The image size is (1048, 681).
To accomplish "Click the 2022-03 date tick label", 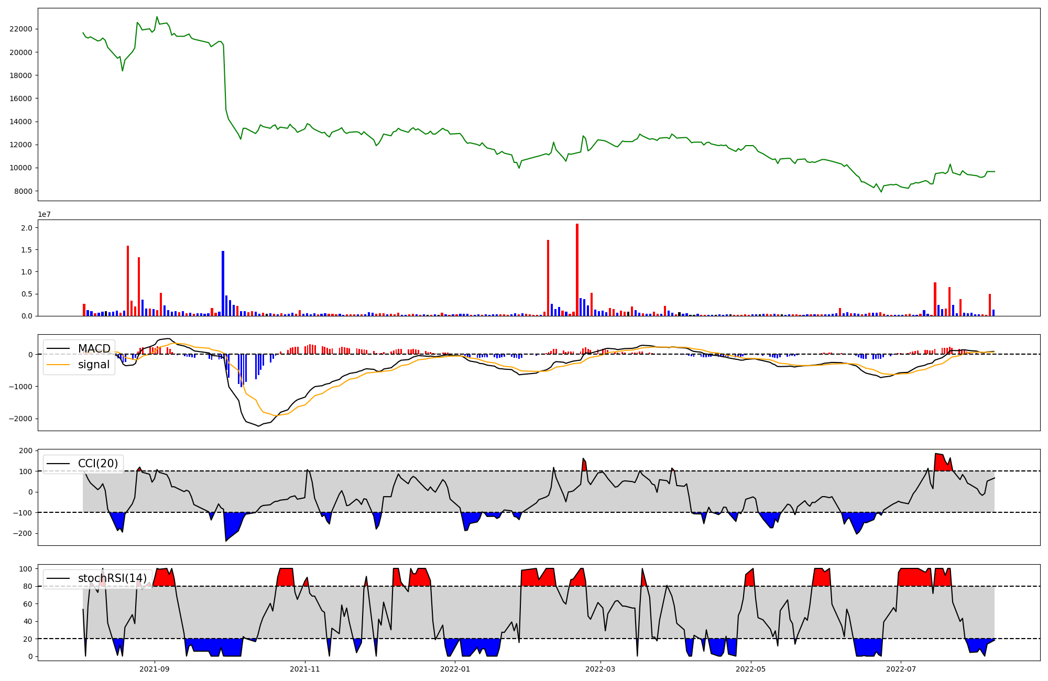I will (600, 669).
